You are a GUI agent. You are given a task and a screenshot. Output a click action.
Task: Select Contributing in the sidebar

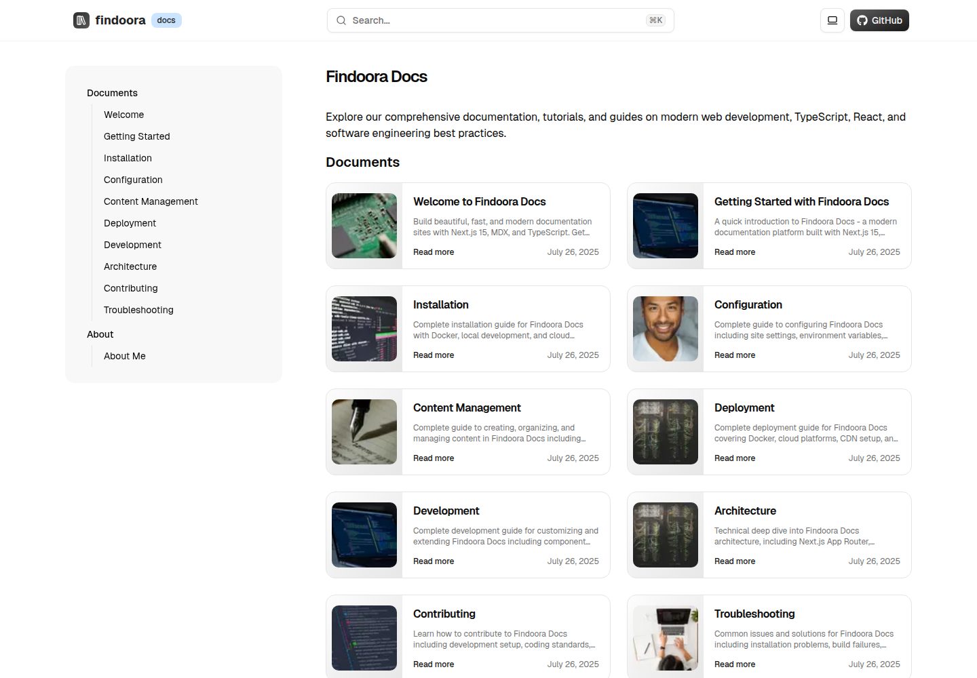point(131,288)
